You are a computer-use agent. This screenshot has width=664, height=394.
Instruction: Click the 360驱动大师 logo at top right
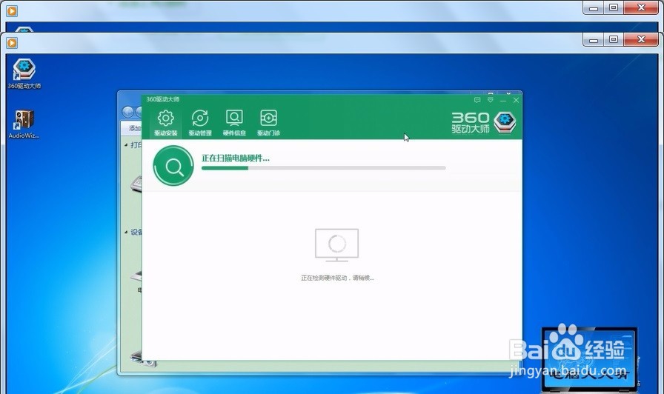coord(484,122)
